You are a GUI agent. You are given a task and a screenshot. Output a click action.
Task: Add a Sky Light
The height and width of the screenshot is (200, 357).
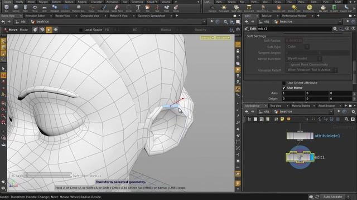323,8
